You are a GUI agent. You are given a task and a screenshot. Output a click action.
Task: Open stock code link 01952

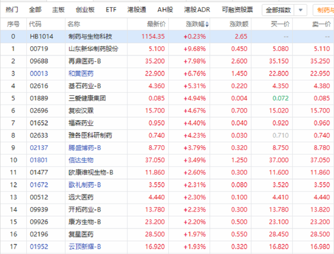(39, 247)
